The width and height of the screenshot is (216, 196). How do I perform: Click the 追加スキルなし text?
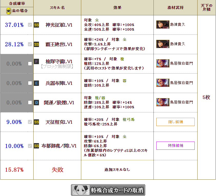pyautogui.click(x=117, y=170)
